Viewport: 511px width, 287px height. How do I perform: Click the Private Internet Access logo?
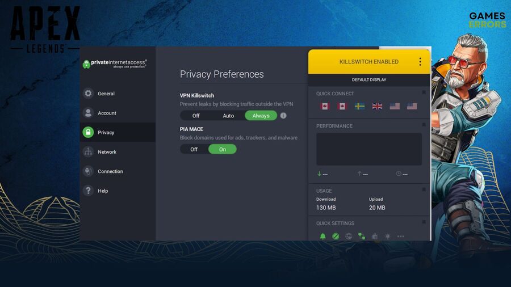coord(115,64)
